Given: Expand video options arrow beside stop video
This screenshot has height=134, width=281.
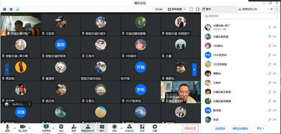Looking at the screenshot, I should [30, 128].
